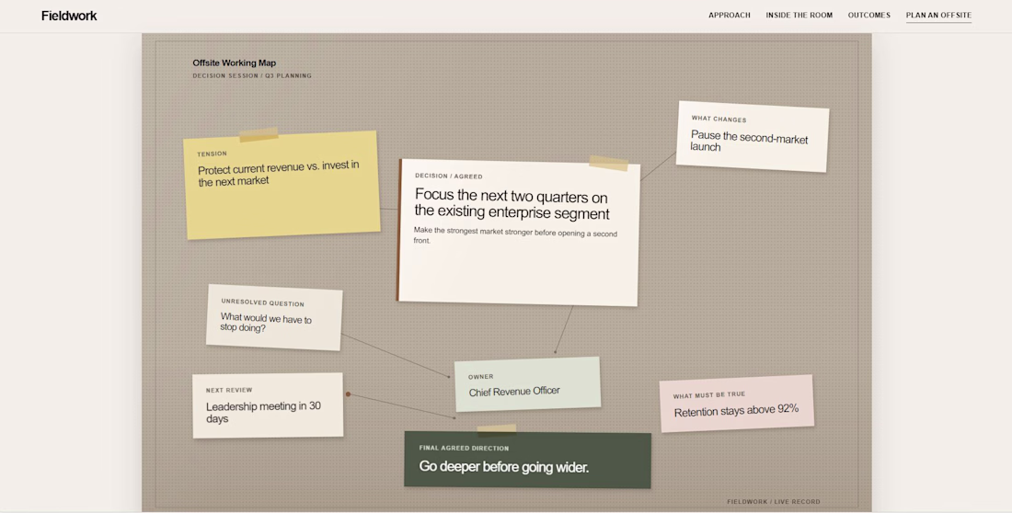Open the Approach nav link
Viewport: 1012px width, 513px height.
point(730,15)
